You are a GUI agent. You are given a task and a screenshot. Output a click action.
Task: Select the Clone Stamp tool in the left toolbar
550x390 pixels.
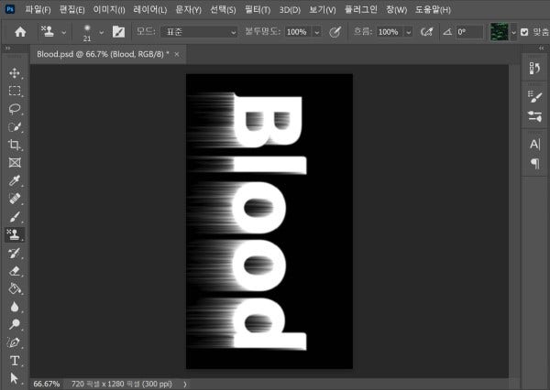coord(15,234)
